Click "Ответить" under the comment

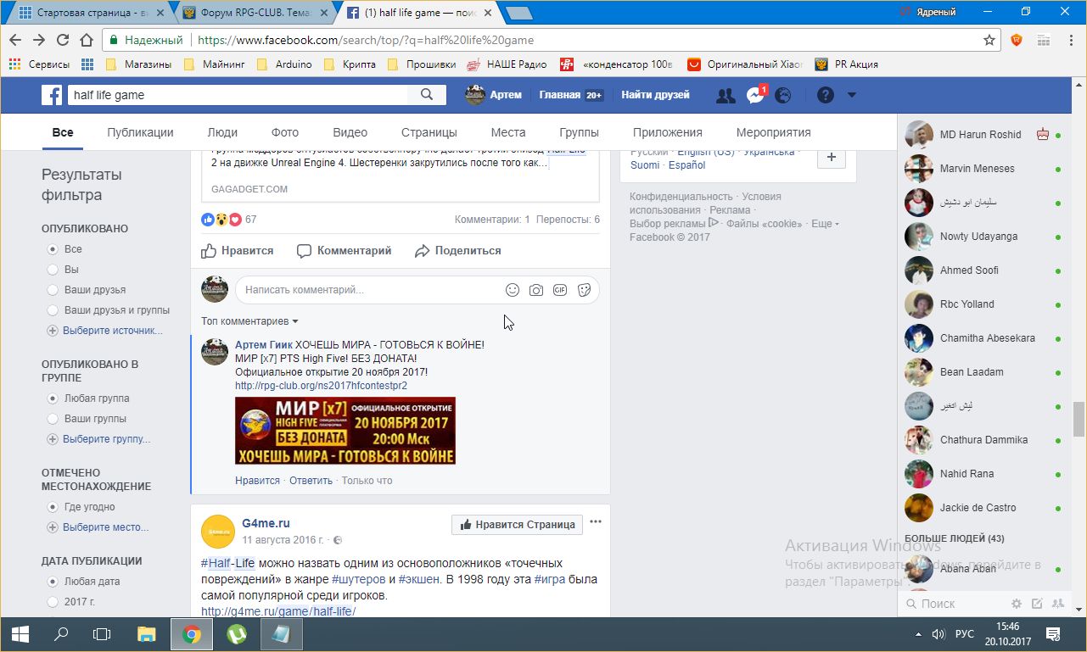point(311,481)
